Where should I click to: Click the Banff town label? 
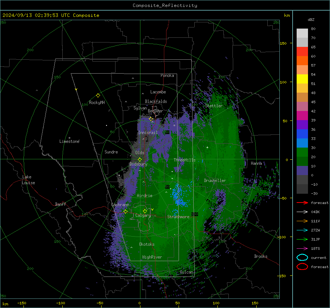[60, 204]
